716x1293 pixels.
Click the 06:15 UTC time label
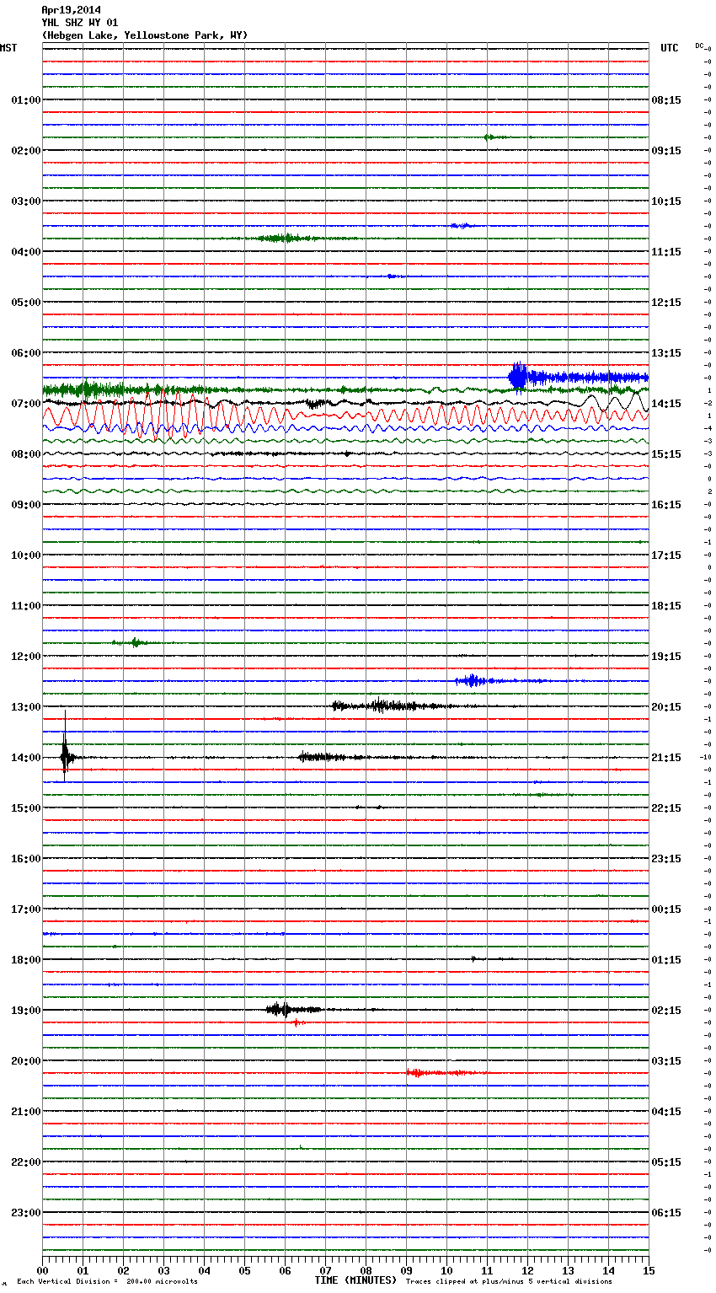click(666, 1213)
